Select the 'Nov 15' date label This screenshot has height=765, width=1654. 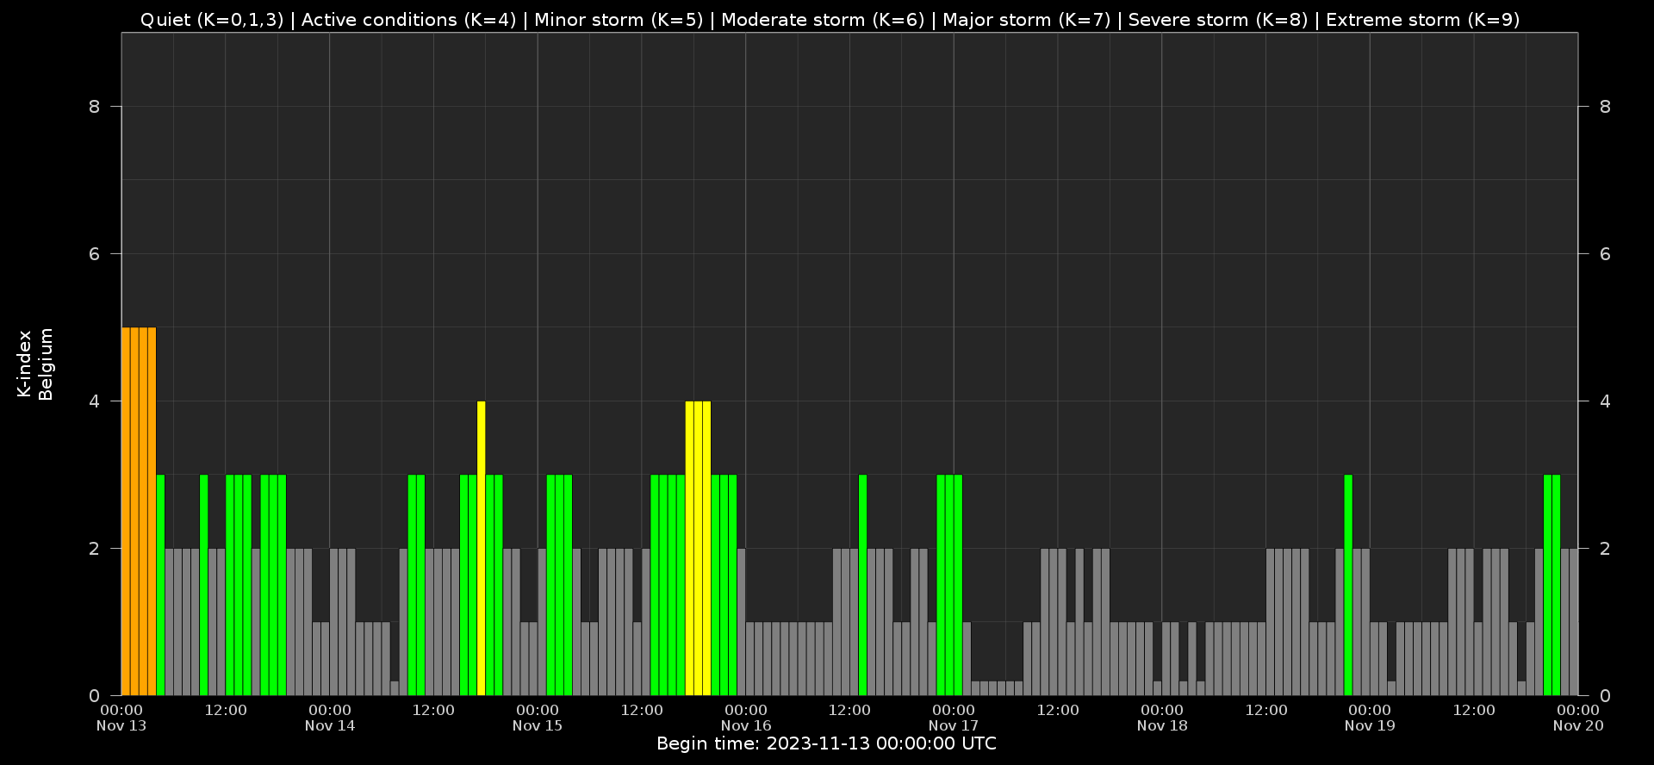point(538,725)
